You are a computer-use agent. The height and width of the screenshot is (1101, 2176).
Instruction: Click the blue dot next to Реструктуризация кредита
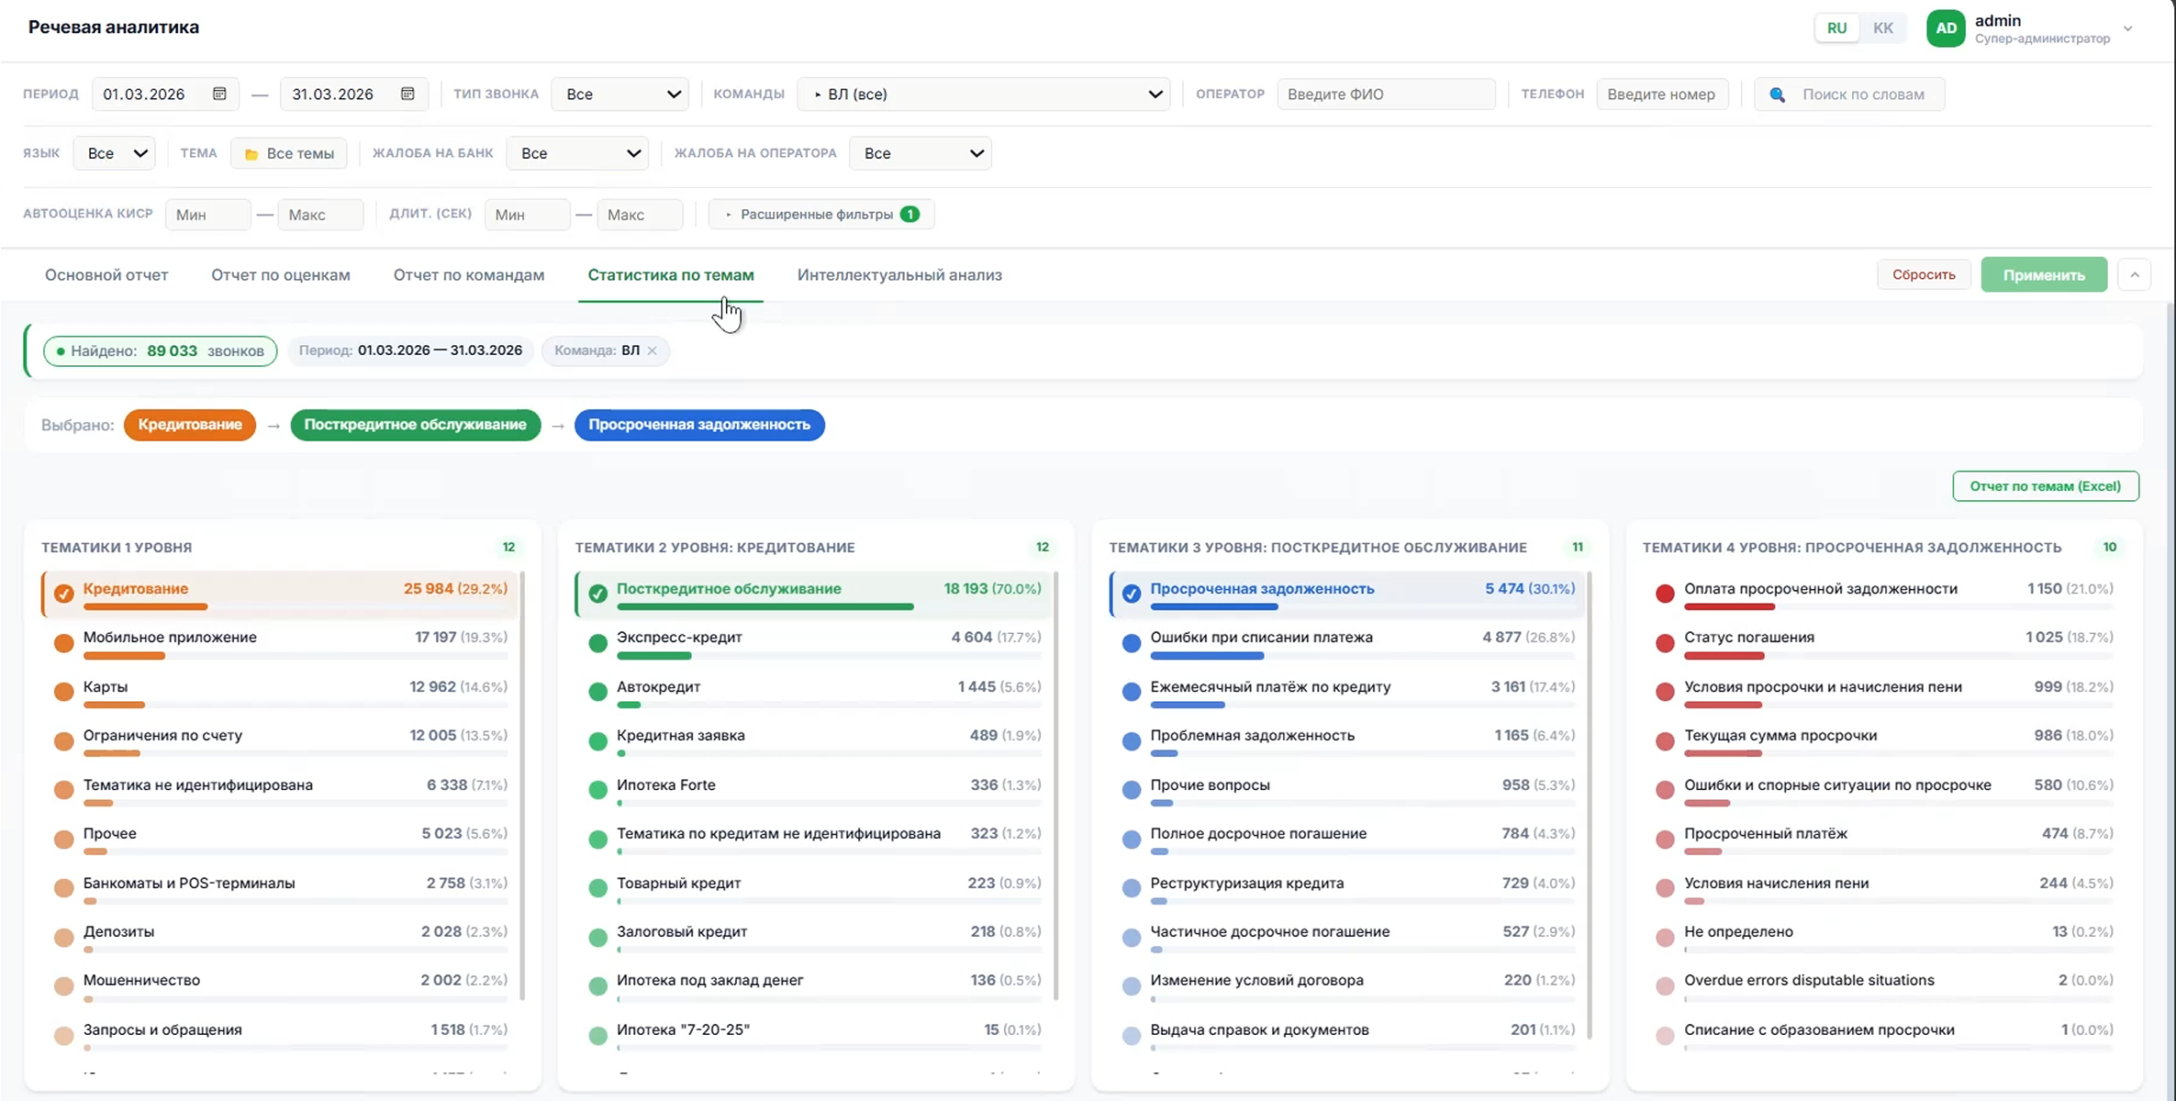[1132, 888]
